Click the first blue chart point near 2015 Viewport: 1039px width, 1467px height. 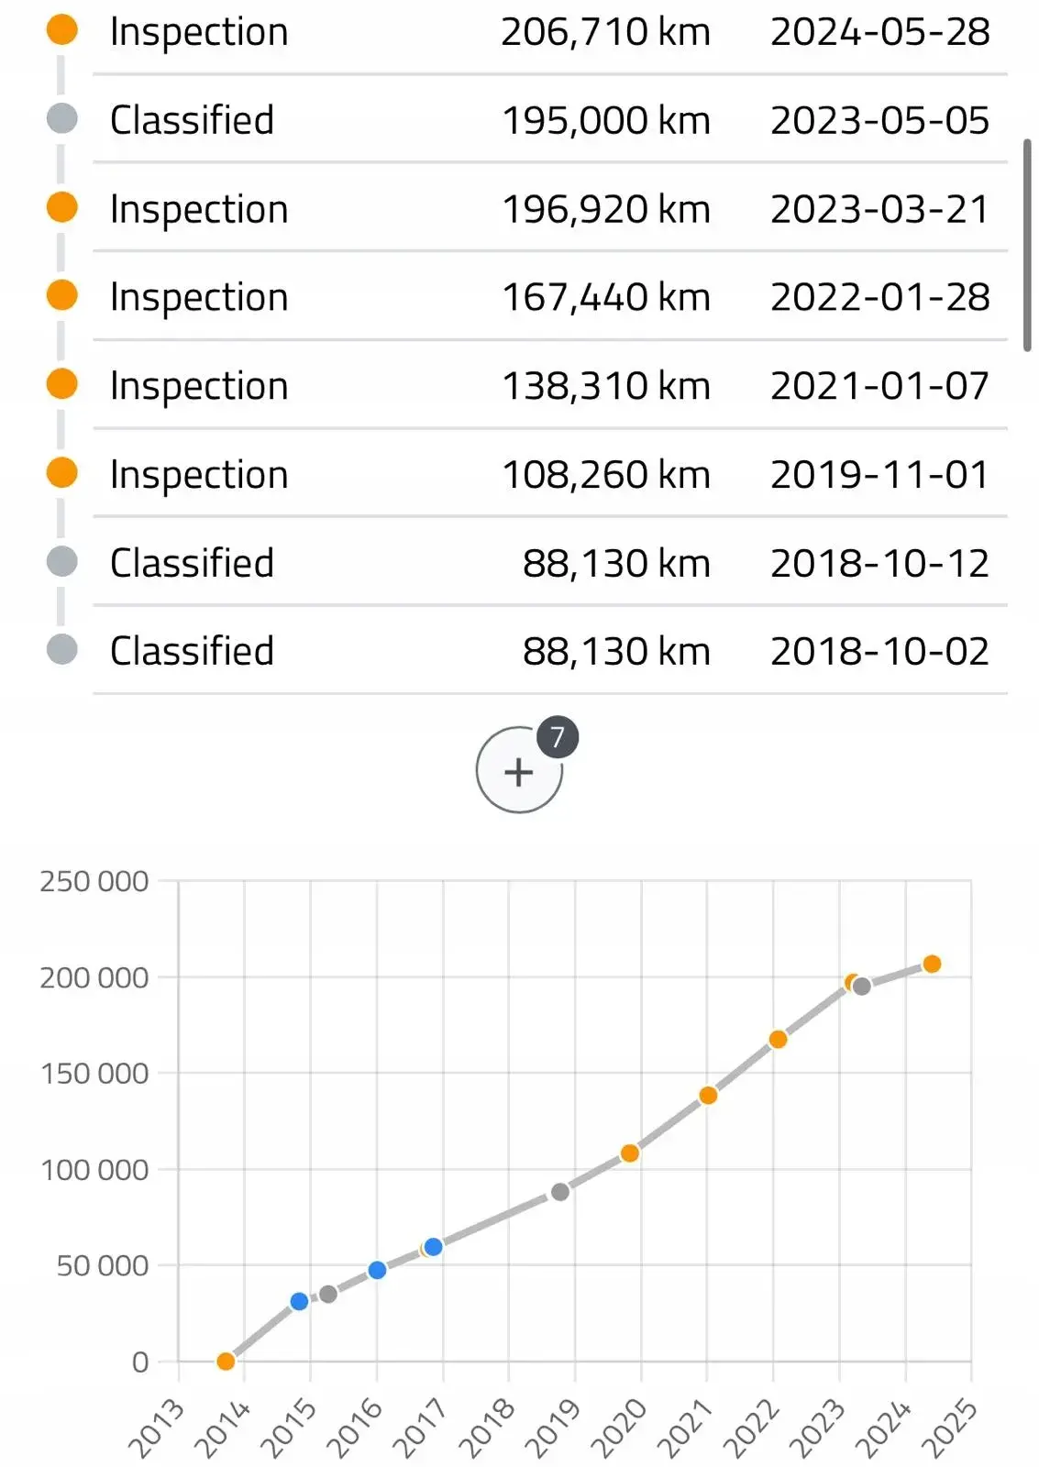pyautogui.click(x=299, y=1301)
